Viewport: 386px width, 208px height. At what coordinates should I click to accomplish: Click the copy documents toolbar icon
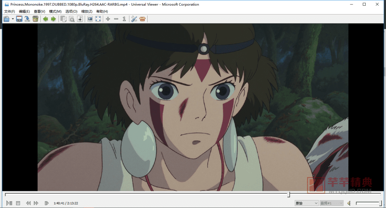(64, 19)
